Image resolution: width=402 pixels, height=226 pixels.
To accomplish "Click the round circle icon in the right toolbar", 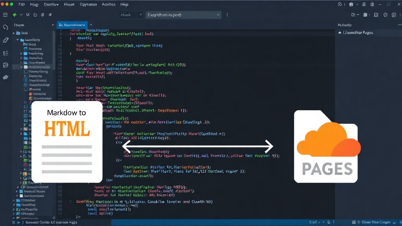I will (x=386, y=15).
